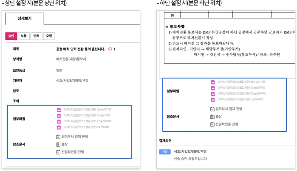Open the document title 공정 배치 인력 전환 품의
This screenshot has height=171, width=297.
point(80,49)
